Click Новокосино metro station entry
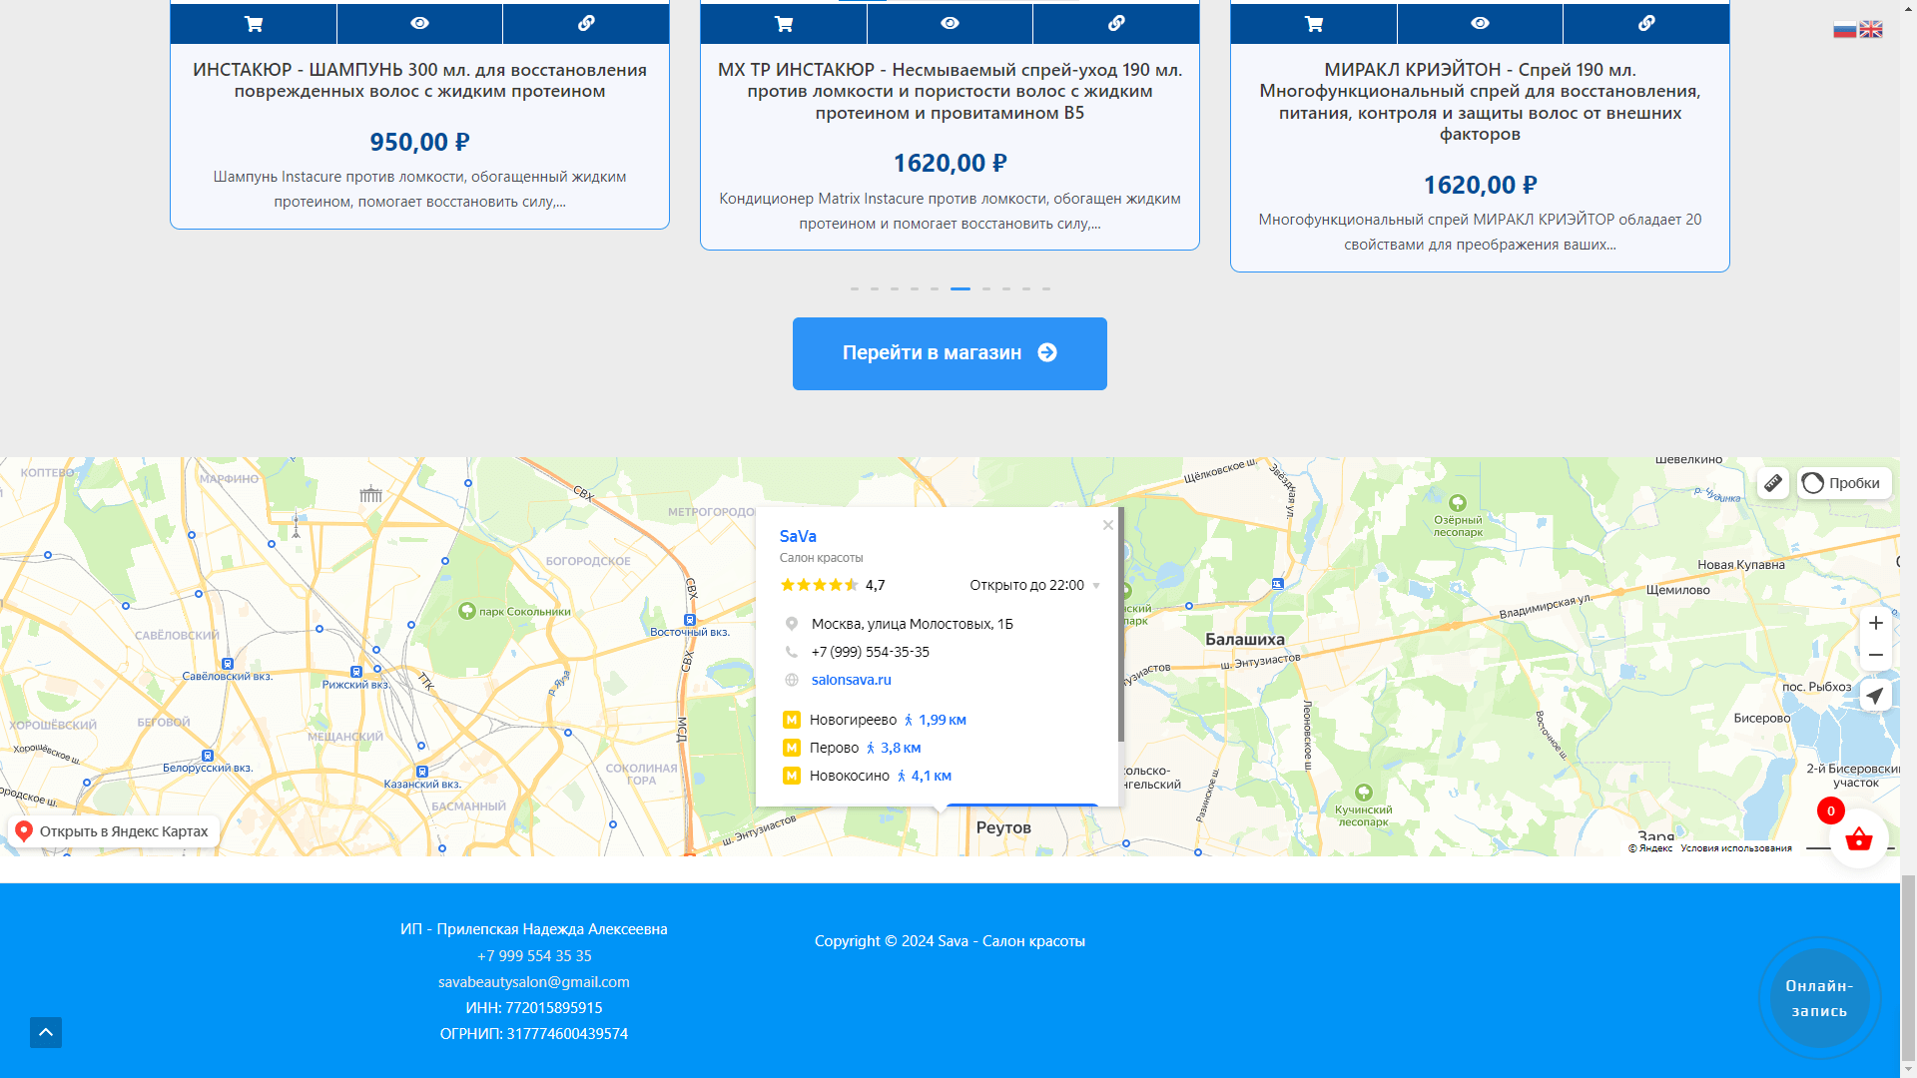 tap(849, 776)
